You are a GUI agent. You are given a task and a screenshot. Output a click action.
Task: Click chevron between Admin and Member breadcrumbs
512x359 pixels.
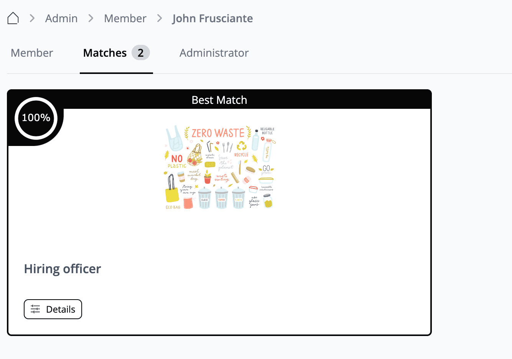point(91,18)
